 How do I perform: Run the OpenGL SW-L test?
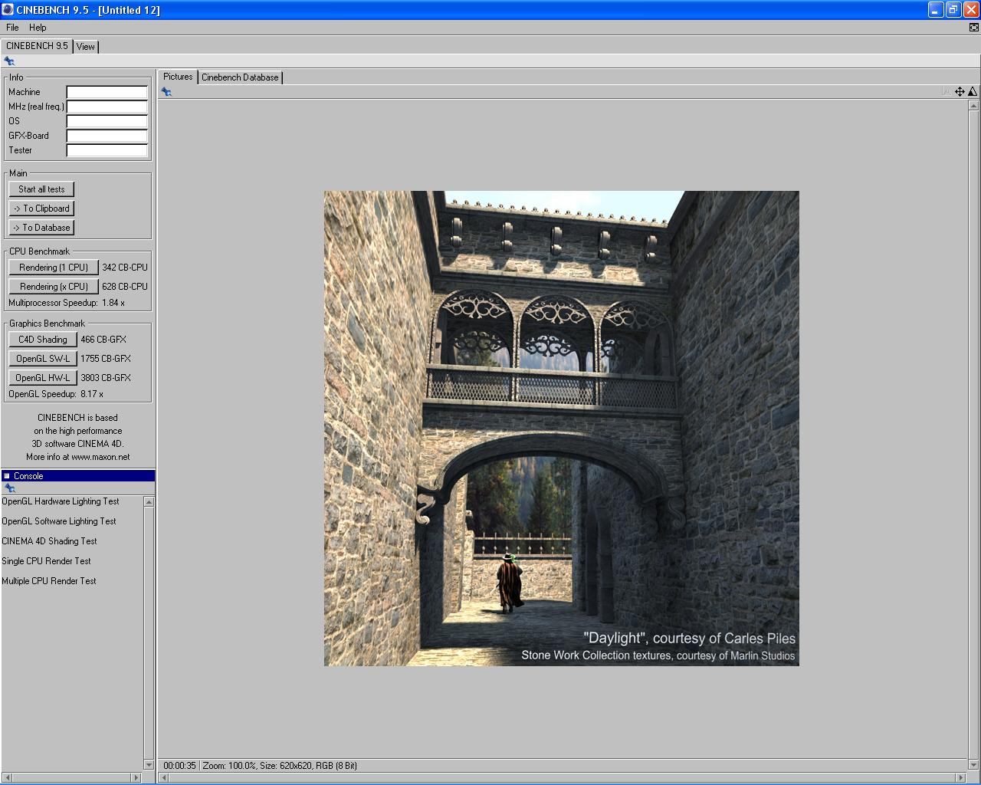pyautogui.click(x=43, y=359)
